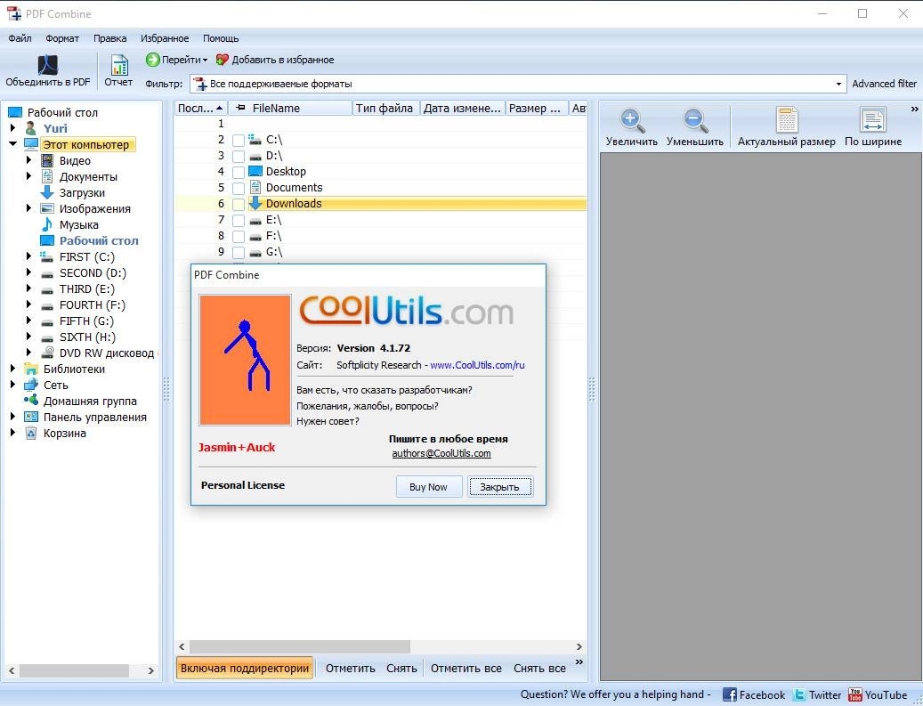
Task: Open the Правка menu
Action: (109, 38)
